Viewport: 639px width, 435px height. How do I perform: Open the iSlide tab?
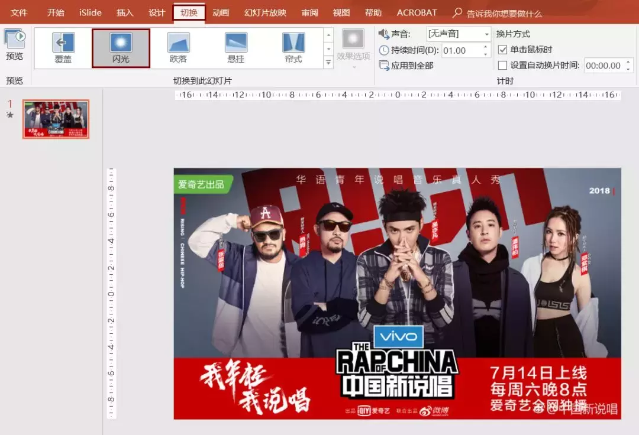tap(90, 12)
